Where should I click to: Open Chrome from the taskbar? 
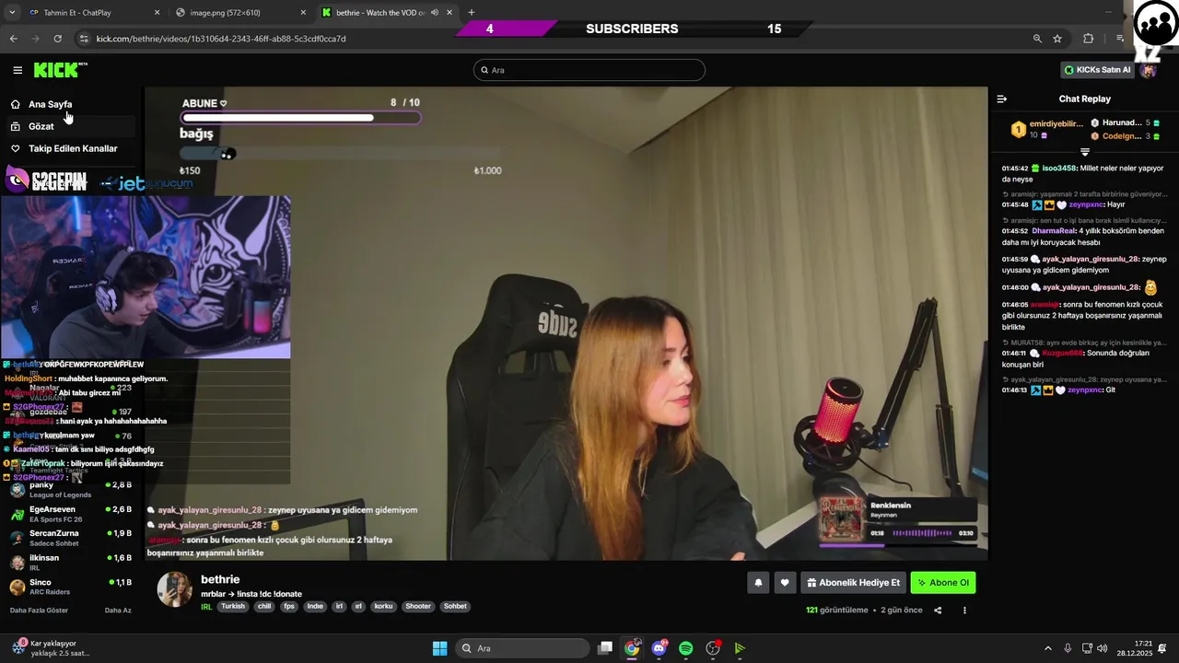[x=632, y=648]
